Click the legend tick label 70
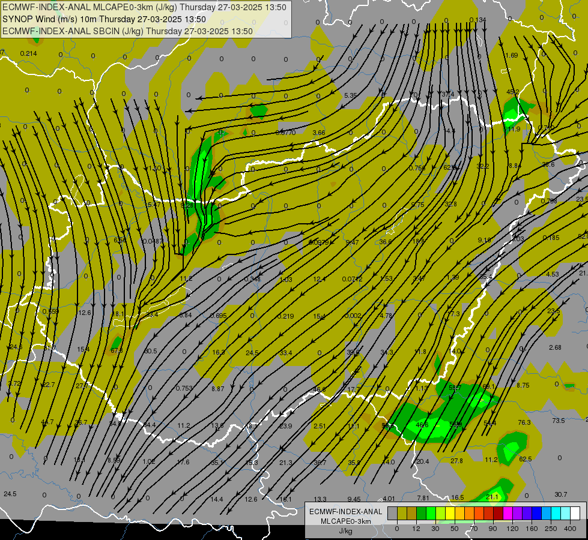This screenshot has width=588, height=540. coord(474,529)
